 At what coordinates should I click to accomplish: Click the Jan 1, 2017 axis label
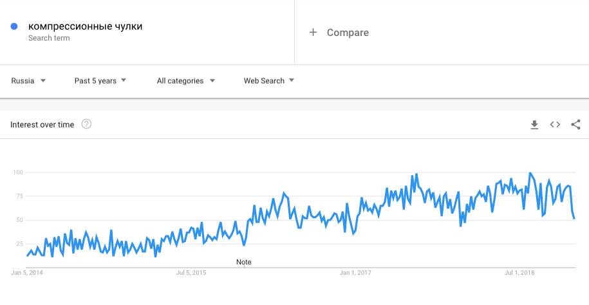(356, 273)
